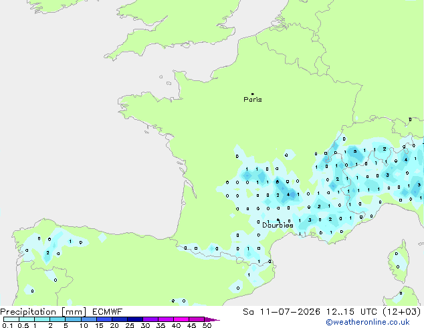Click the '(12+03)' forecast step text
Viewport: 424px width, 328px height.
(x=402, y=312)
